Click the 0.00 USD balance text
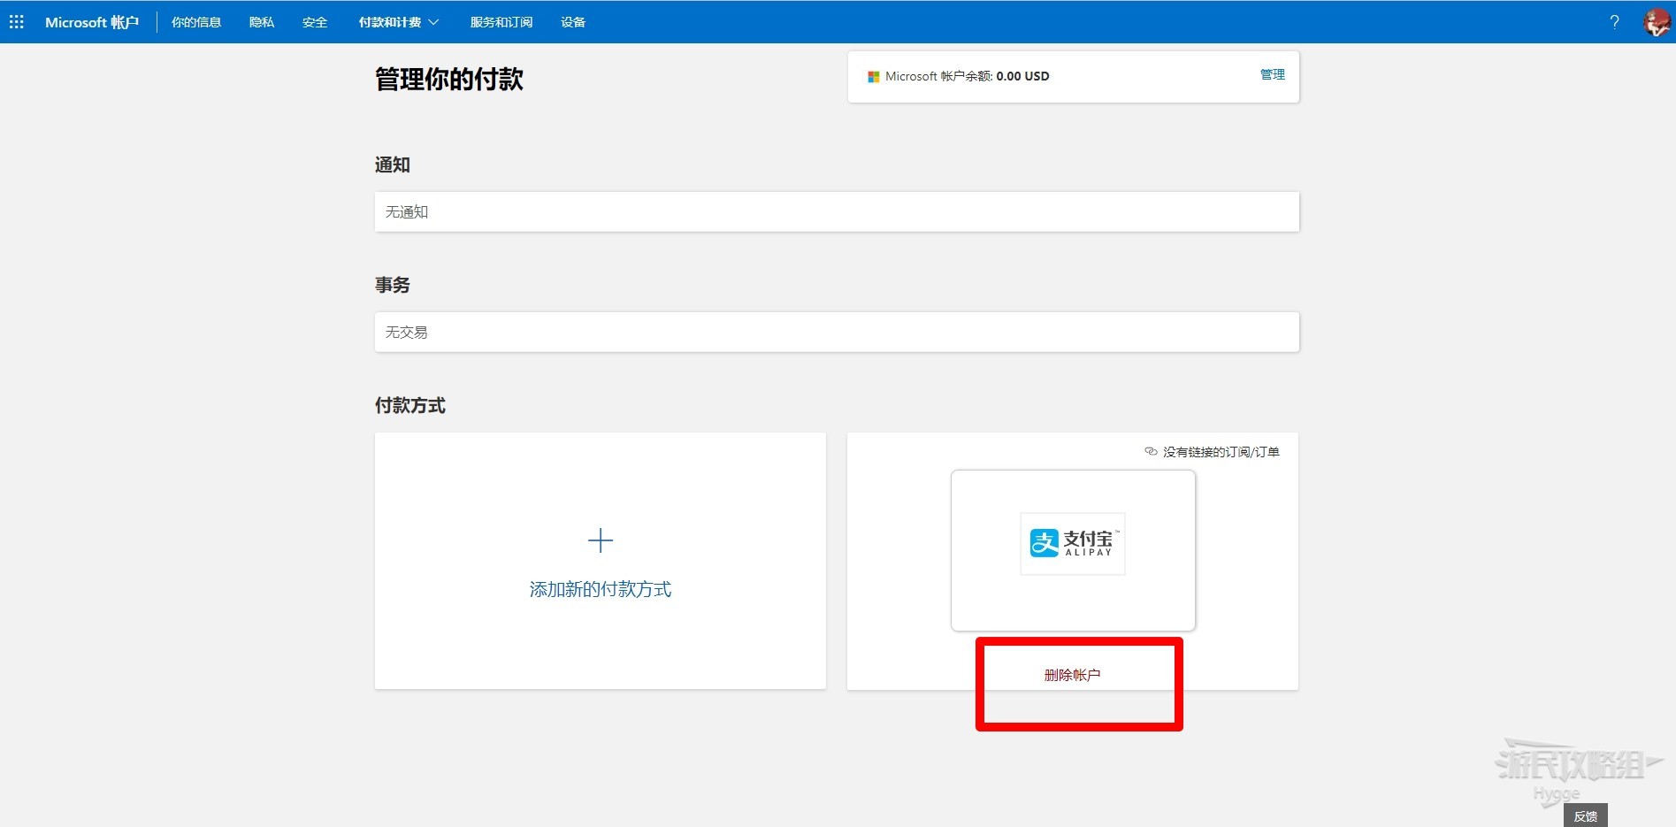The image size is (1676, 827). tap(1023, 77)
